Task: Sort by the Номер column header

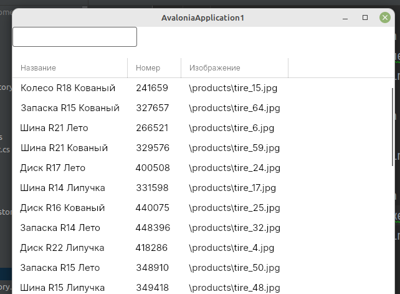Action: tap(148, 68)
